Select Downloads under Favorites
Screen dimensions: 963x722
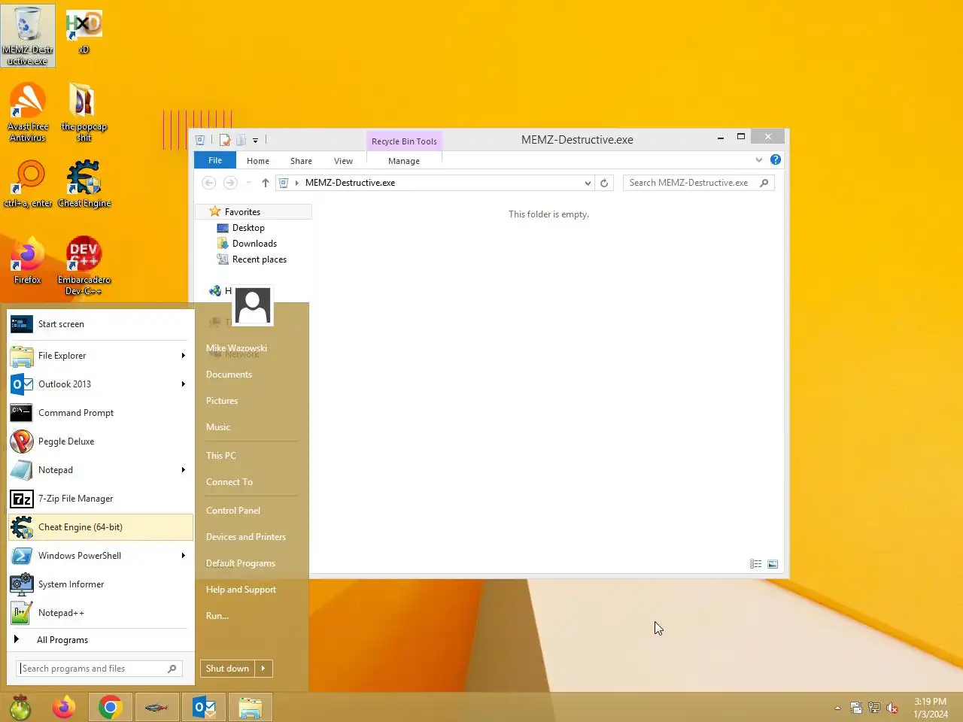point(254,244)
